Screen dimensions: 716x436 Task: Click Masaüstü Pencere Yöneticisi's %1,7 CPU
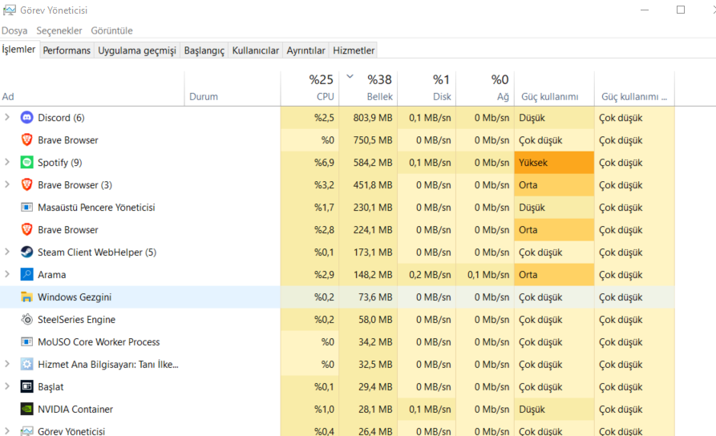click(x=324, y=208)
